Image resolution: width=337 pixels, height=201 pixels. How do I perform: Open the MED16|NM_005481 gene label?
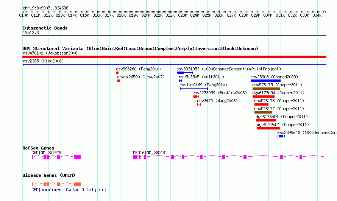click(x=150, y=153)
